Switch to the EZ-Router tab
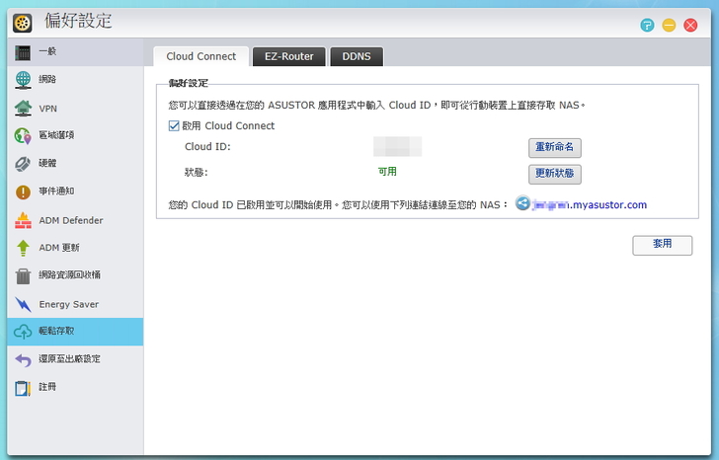 pyautogui.click(x=288, y=56)
